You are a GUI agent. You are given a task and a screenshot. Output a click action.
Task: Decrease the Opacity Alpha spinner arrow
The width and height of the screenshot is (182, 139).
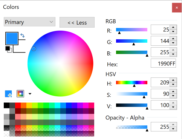pos(173,129)
